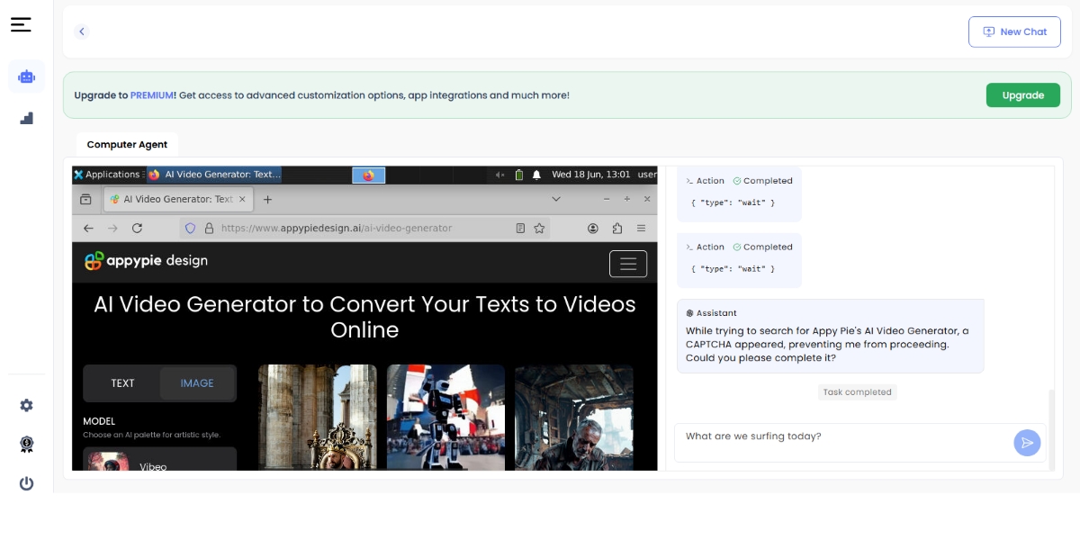Screen dimensions: 1080x549
Task: Click the padlock site security icon
Action: [x=209, y=229]
